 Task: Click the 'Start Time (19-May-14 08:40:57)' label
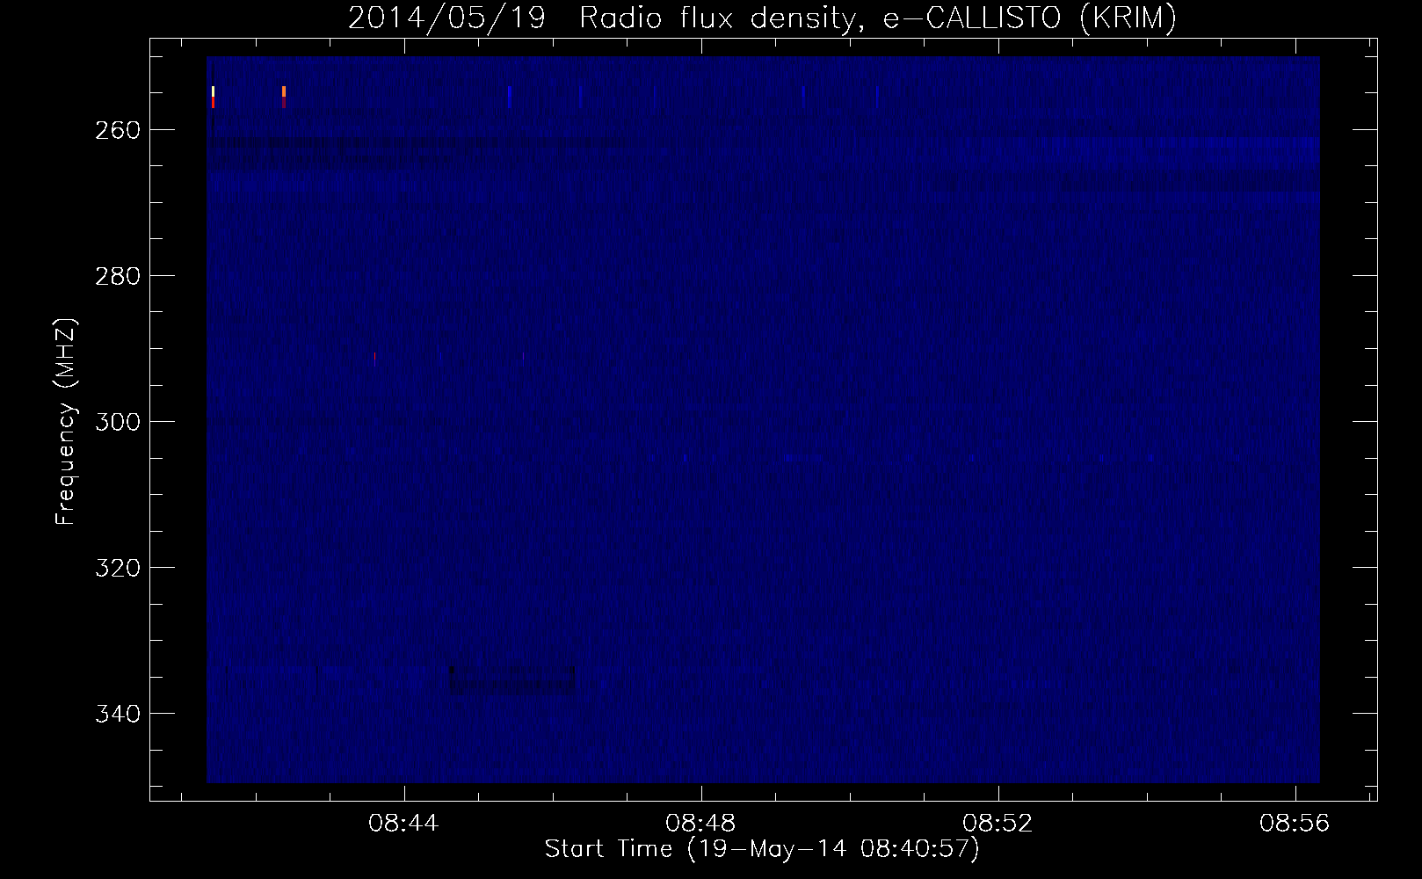click(762, 848)
